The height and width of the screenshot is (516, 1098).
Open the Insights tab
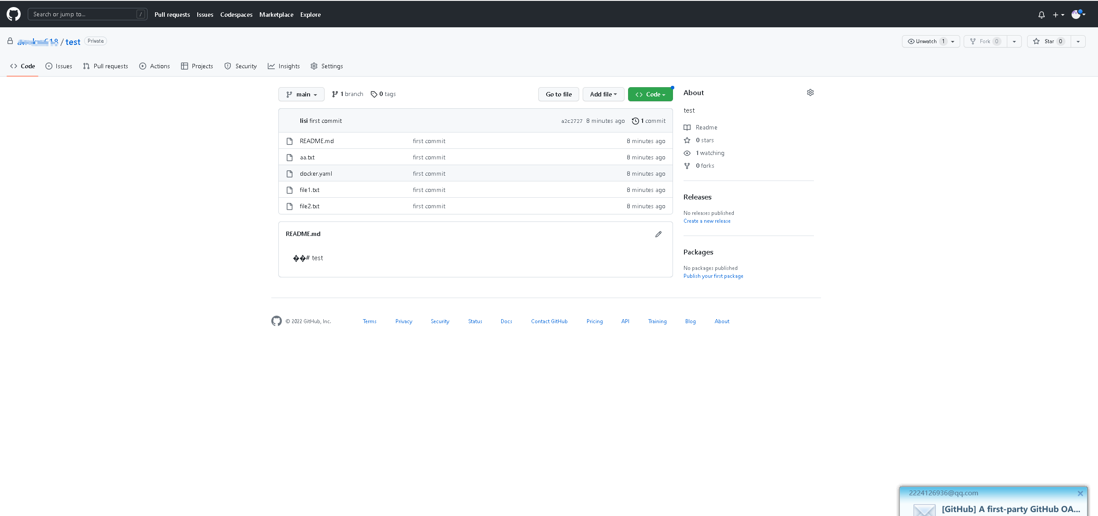(x=284, y=66)
